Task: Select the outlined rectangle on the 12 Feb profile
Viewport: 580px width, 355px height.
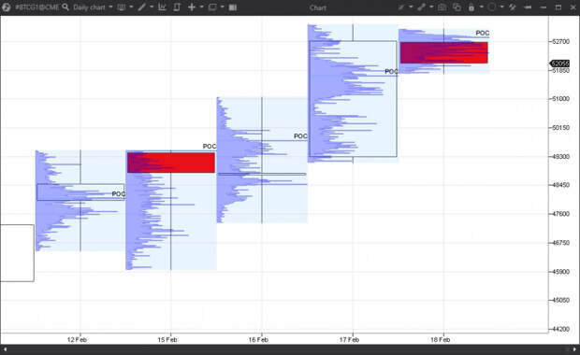Action: (x=80, y=192)
